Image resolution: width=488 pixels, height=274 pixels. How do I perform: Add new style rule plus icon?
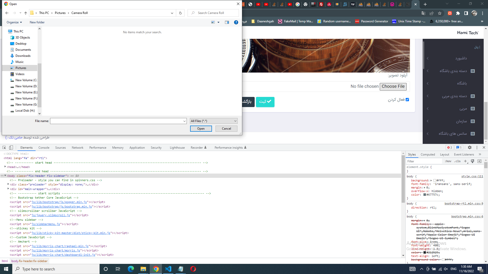click(465, 161)
